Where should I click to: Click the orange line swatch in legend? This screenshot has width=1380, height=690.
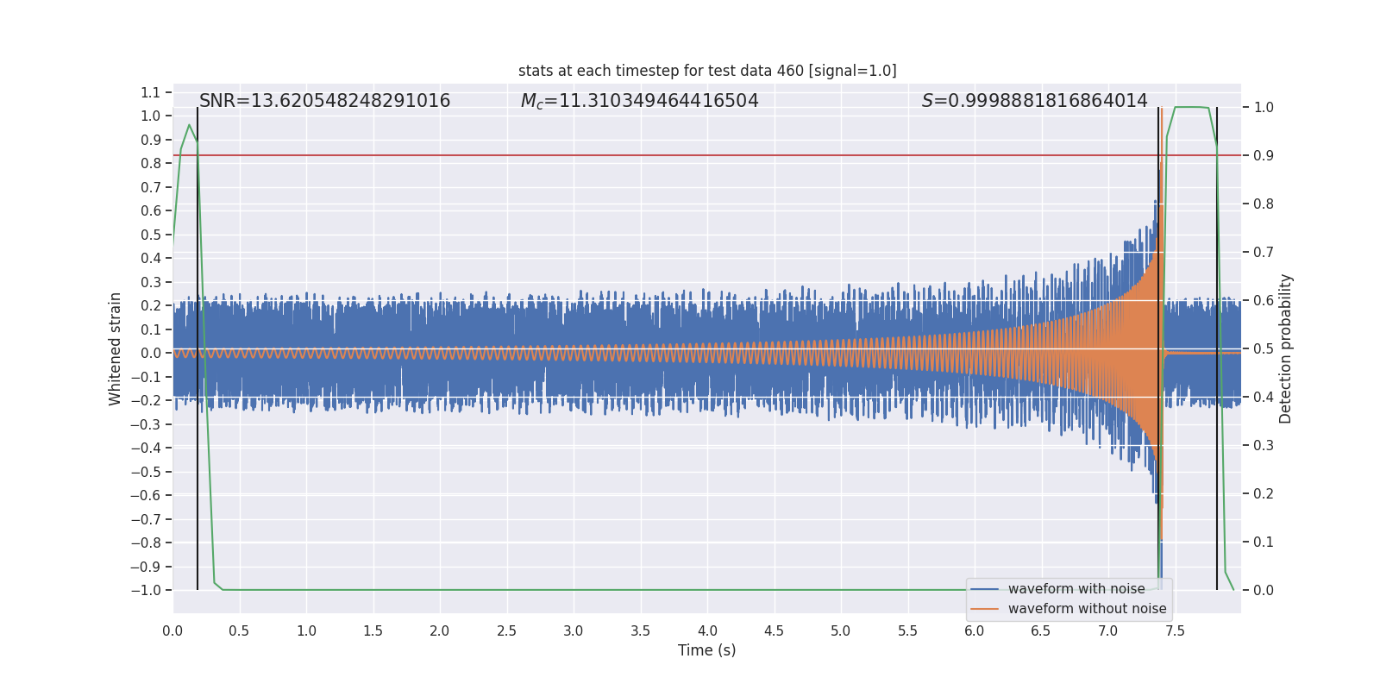tap(985, 609)
